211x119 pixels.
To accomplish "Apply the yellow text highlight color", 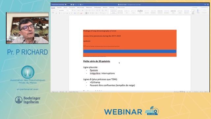I will tap(78, 13).
